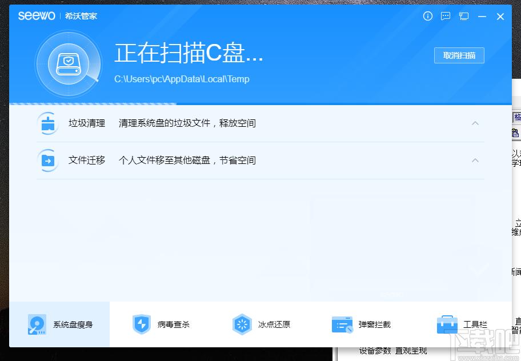The height and width of the screenshot is (361, 521).
Task: Open the info icon in title bar
Action: tap(428, 16)
